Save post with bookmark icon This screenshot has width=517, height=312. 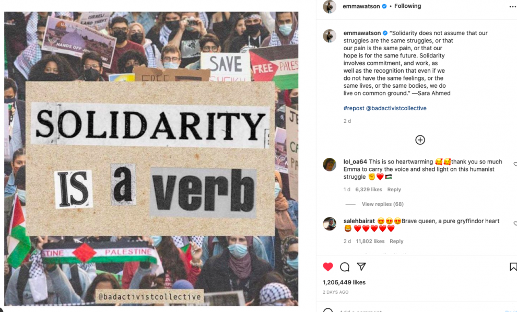point(513,267)
